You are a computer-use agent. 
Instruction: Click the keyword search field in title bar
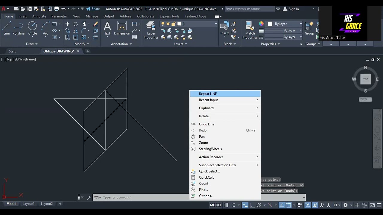point(249,9)
